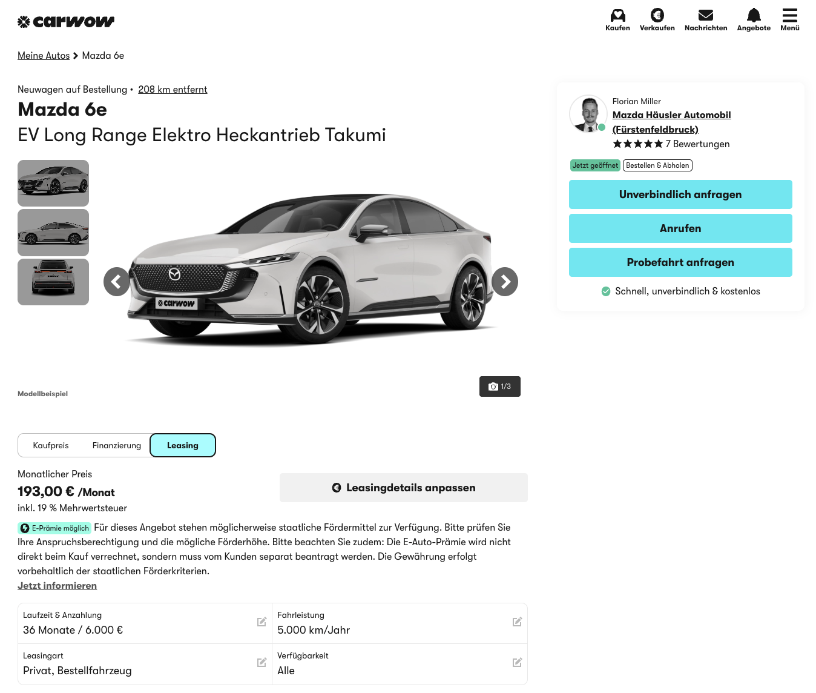The height and width of the screenshot is (693, 816).
Task: Open Mazda Häusler Automobil dealer link
Action: [671, 115]
